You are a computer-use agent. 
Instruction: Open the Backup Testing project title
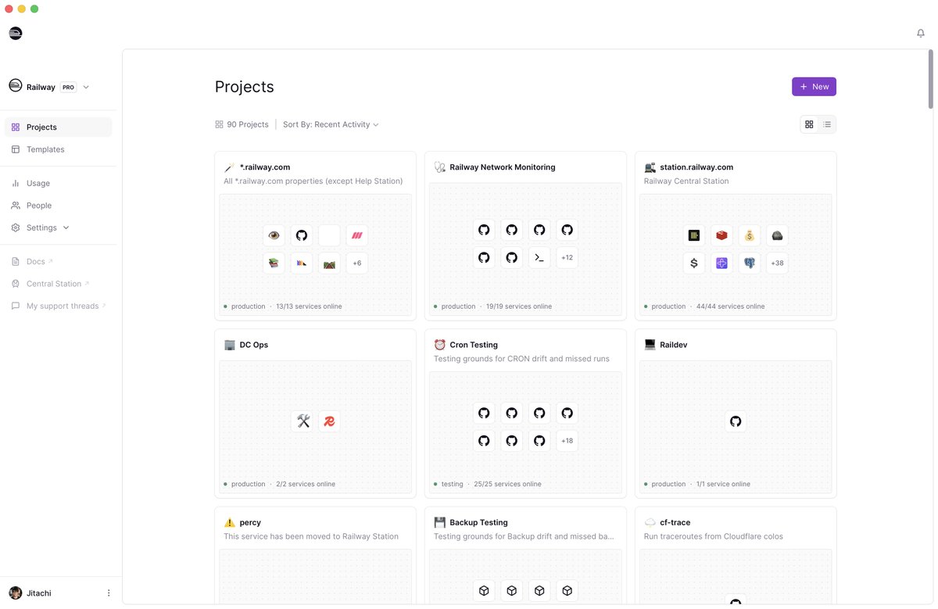pyautogui.click(x=478, y=522)
